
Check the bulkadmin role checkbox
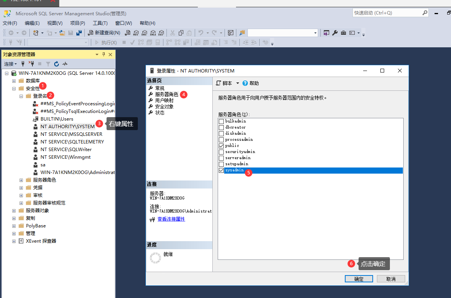pyautogui.click(x=221, y=121)
